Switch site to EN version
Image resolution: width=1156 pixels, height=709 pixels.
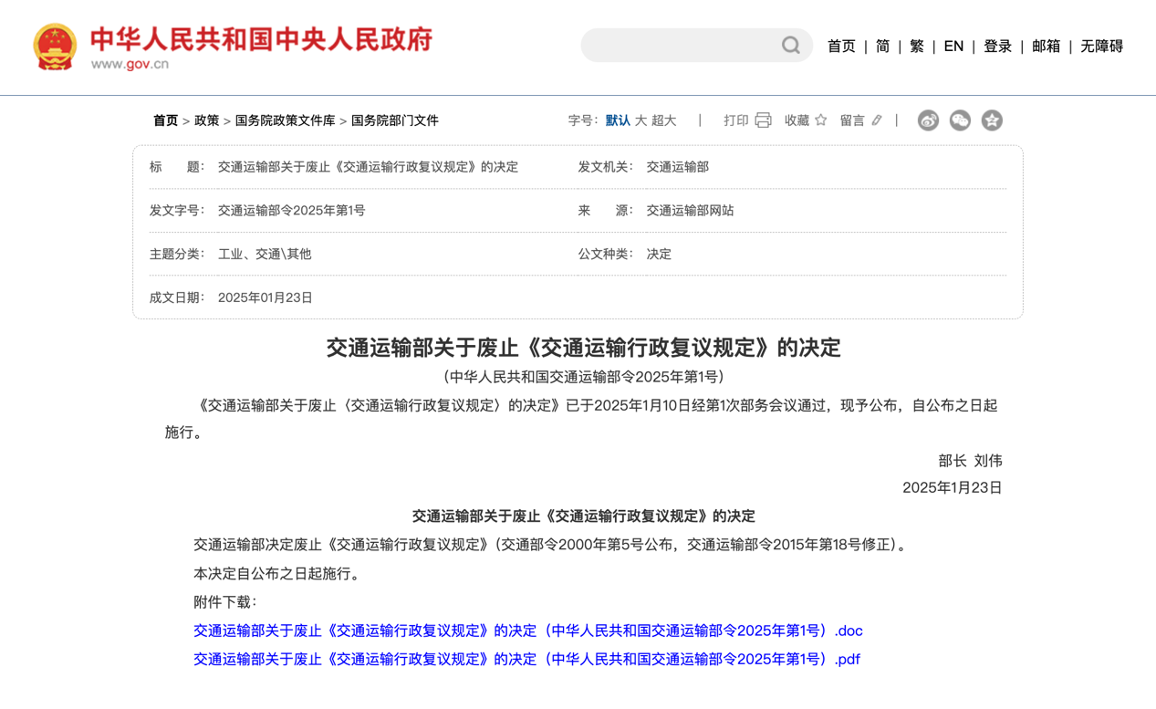[953, 47]
